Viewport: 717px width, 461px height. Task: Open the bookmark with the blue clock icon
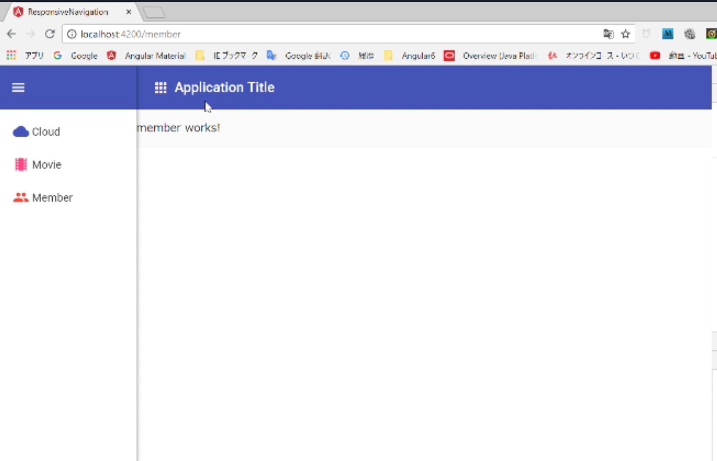point(357,56)
